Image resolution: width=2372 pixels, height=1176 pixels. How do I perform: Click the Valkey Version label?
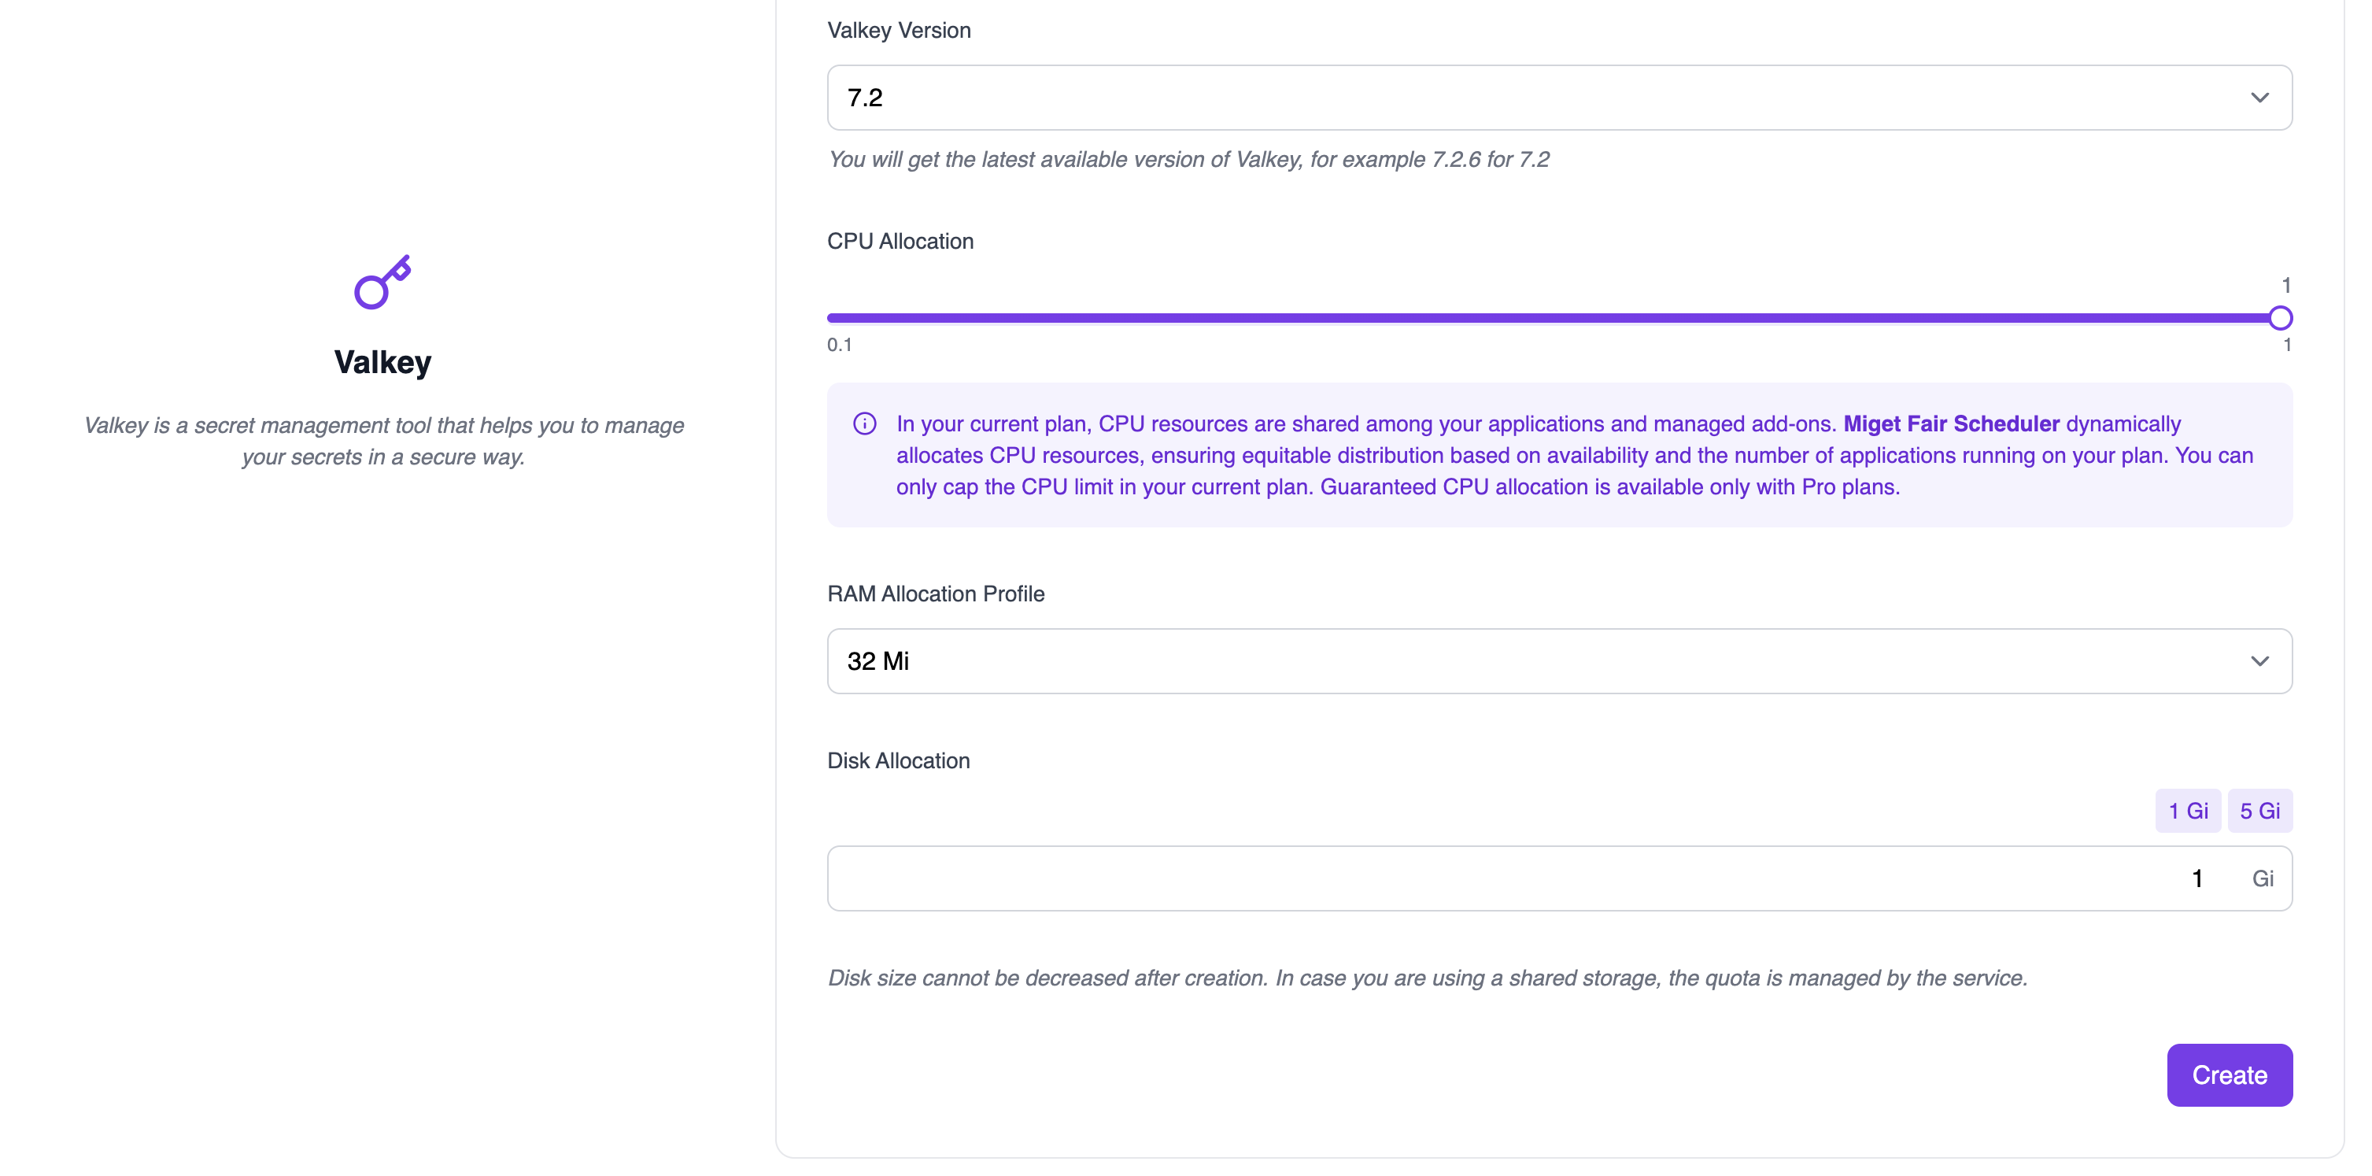[898, 31]
